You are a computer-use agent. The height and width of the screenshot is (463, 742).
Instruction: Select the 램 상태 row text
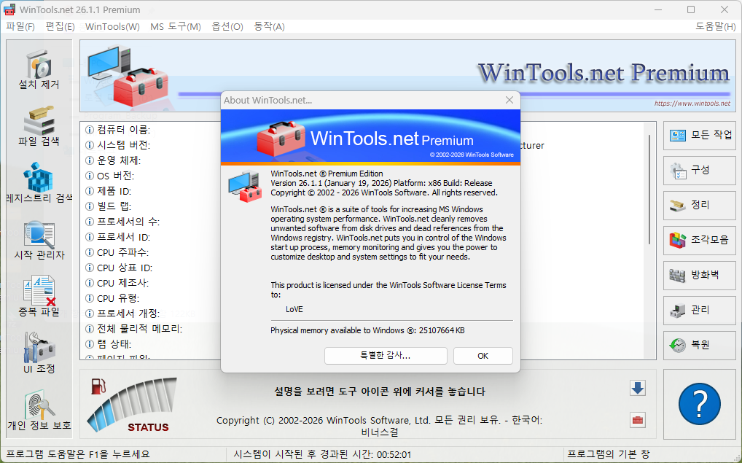coord(114,344)
